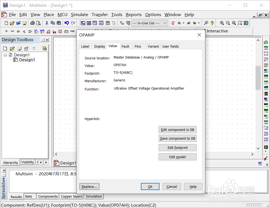The height and width of the screenshot is (208, 270).
Task: Click the Edit model button
Action: click(177, 157)
